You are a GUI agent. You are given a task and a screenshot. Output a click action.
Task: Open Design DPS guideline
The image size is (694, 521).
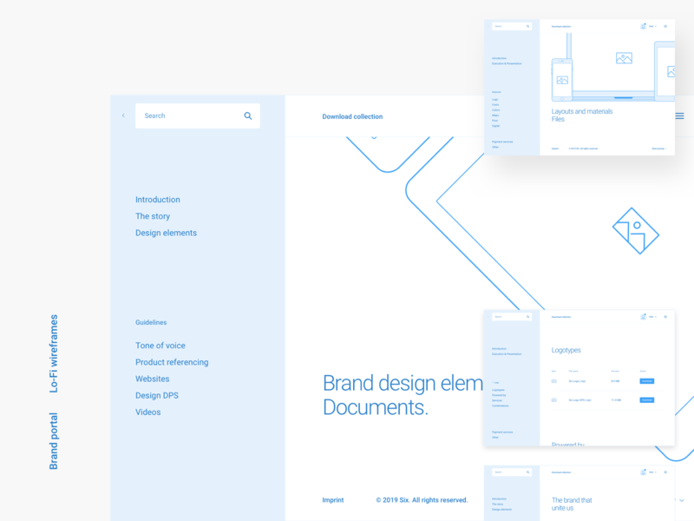pos(157,395)
